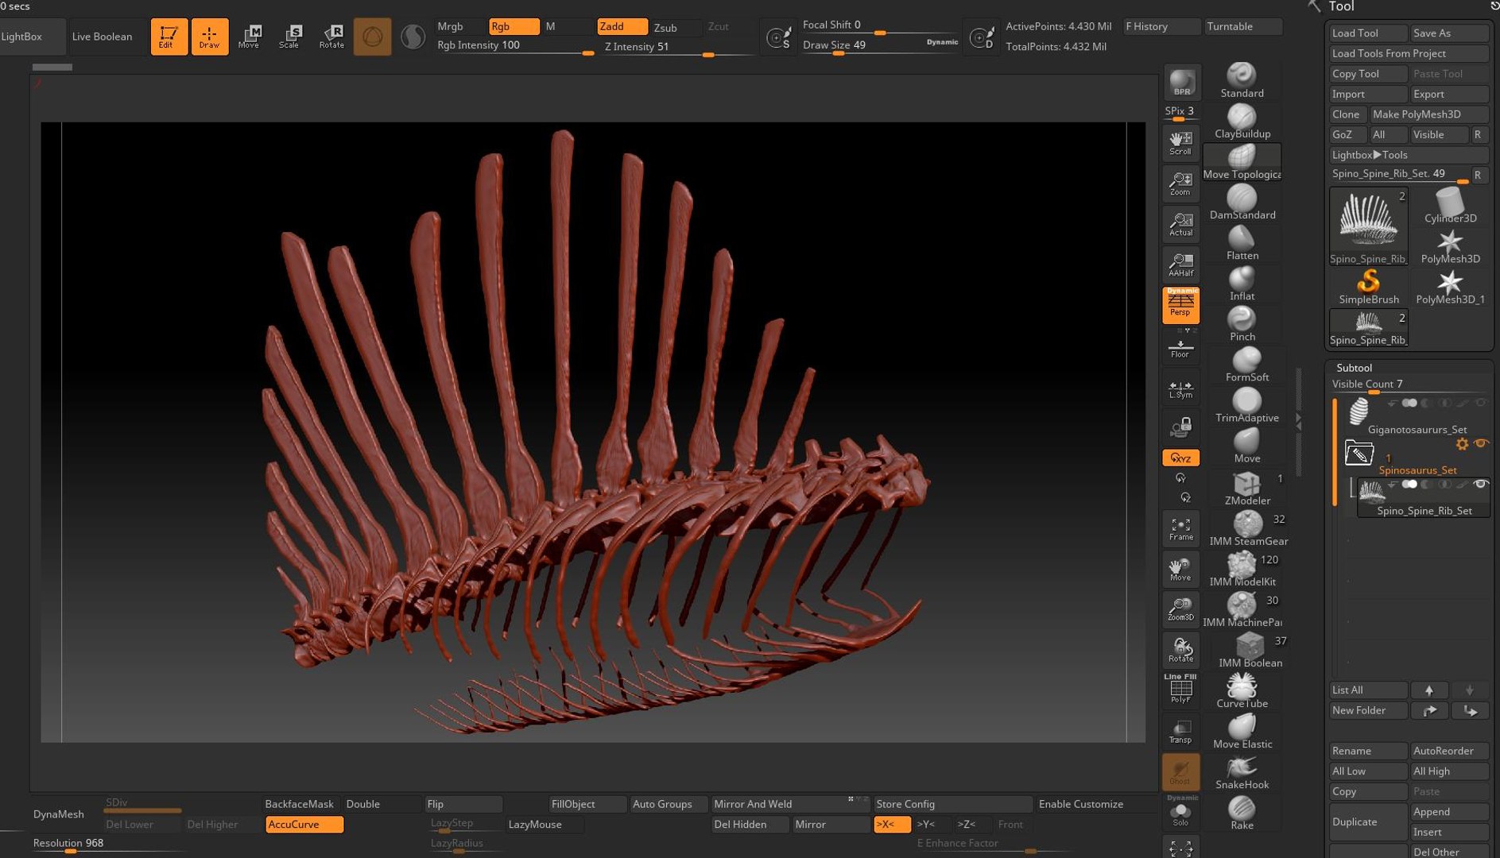Expand the Spinosaurus_Set folder
Image resolution: width=1500 pixels, height=858 pixels.
1359,453
